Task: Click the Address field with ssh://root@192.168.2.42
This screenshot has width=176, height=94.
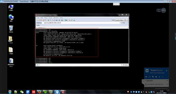Action: coord(81,23)
